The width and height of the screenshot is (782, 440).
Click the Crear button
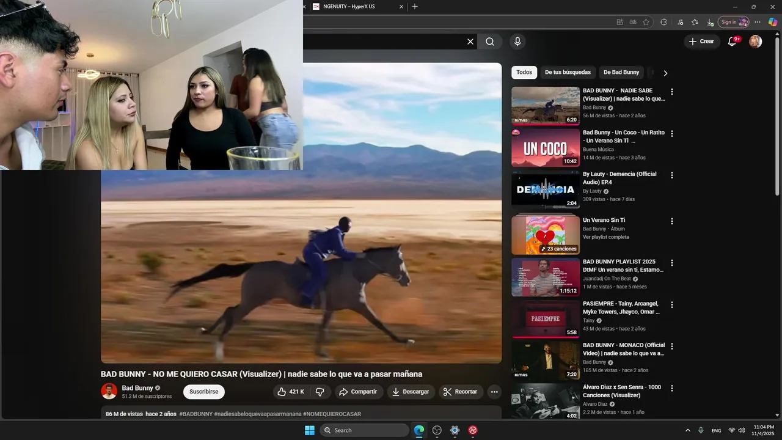[x=701, y=42]
